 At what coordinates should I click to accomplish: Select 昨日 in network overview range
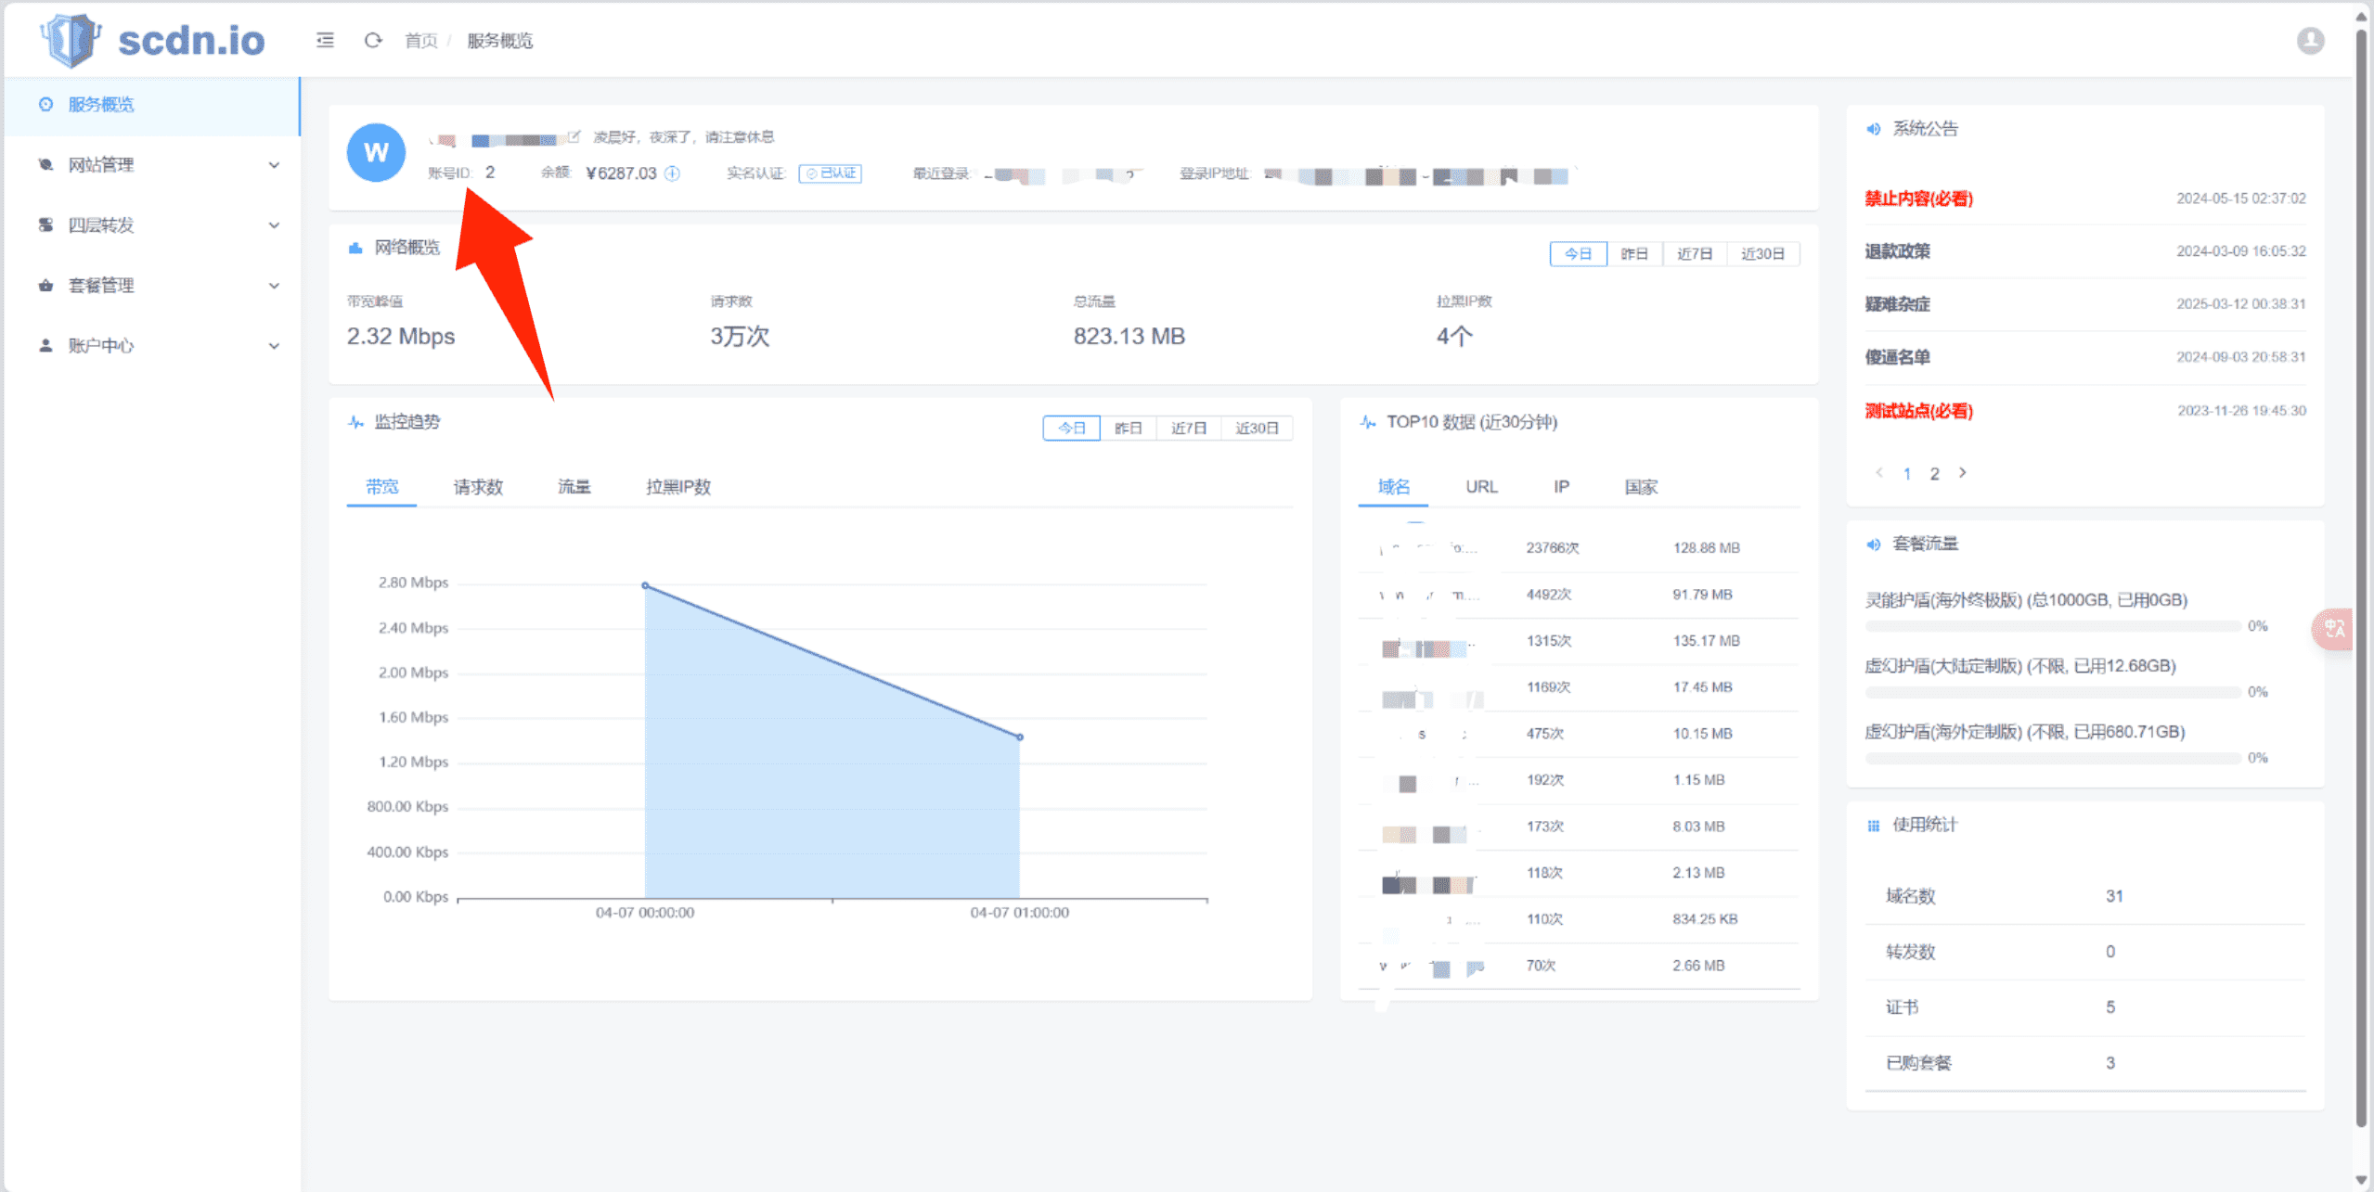pos(1634,254)
